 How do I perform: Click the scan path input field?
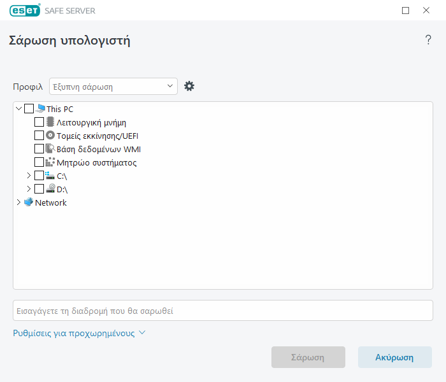tap(223, 311)
